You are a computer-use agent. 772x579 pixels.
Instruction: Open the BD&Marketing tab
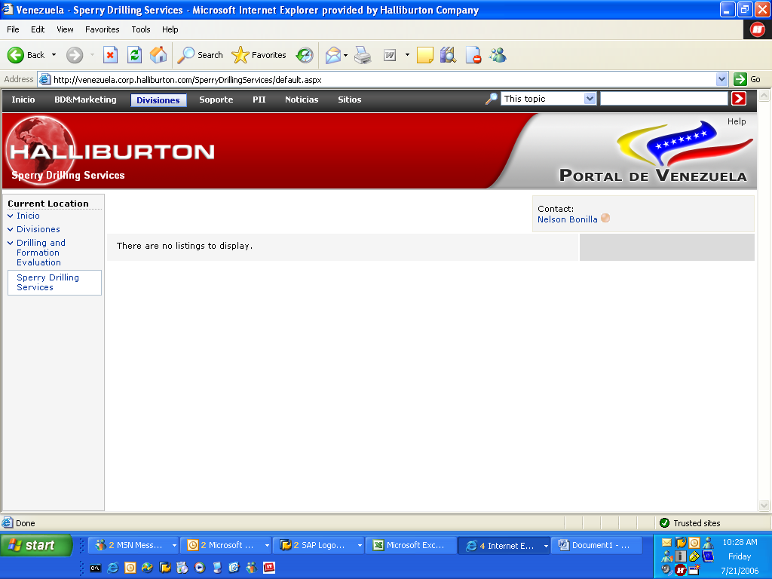pyautogui.click(x=85, y=100)
